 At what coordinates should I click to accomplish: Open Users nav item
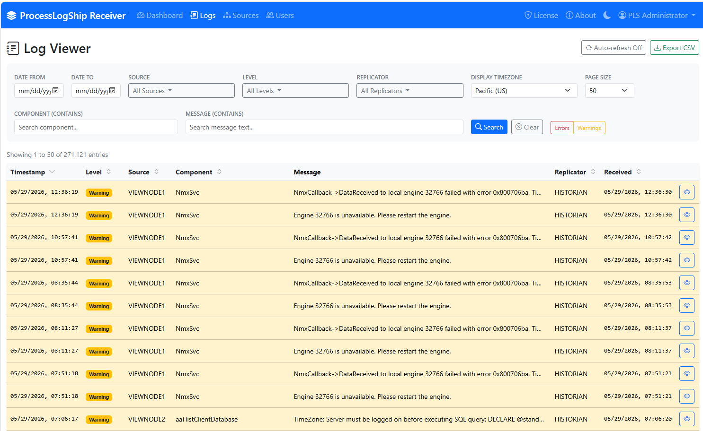point(280,15)
